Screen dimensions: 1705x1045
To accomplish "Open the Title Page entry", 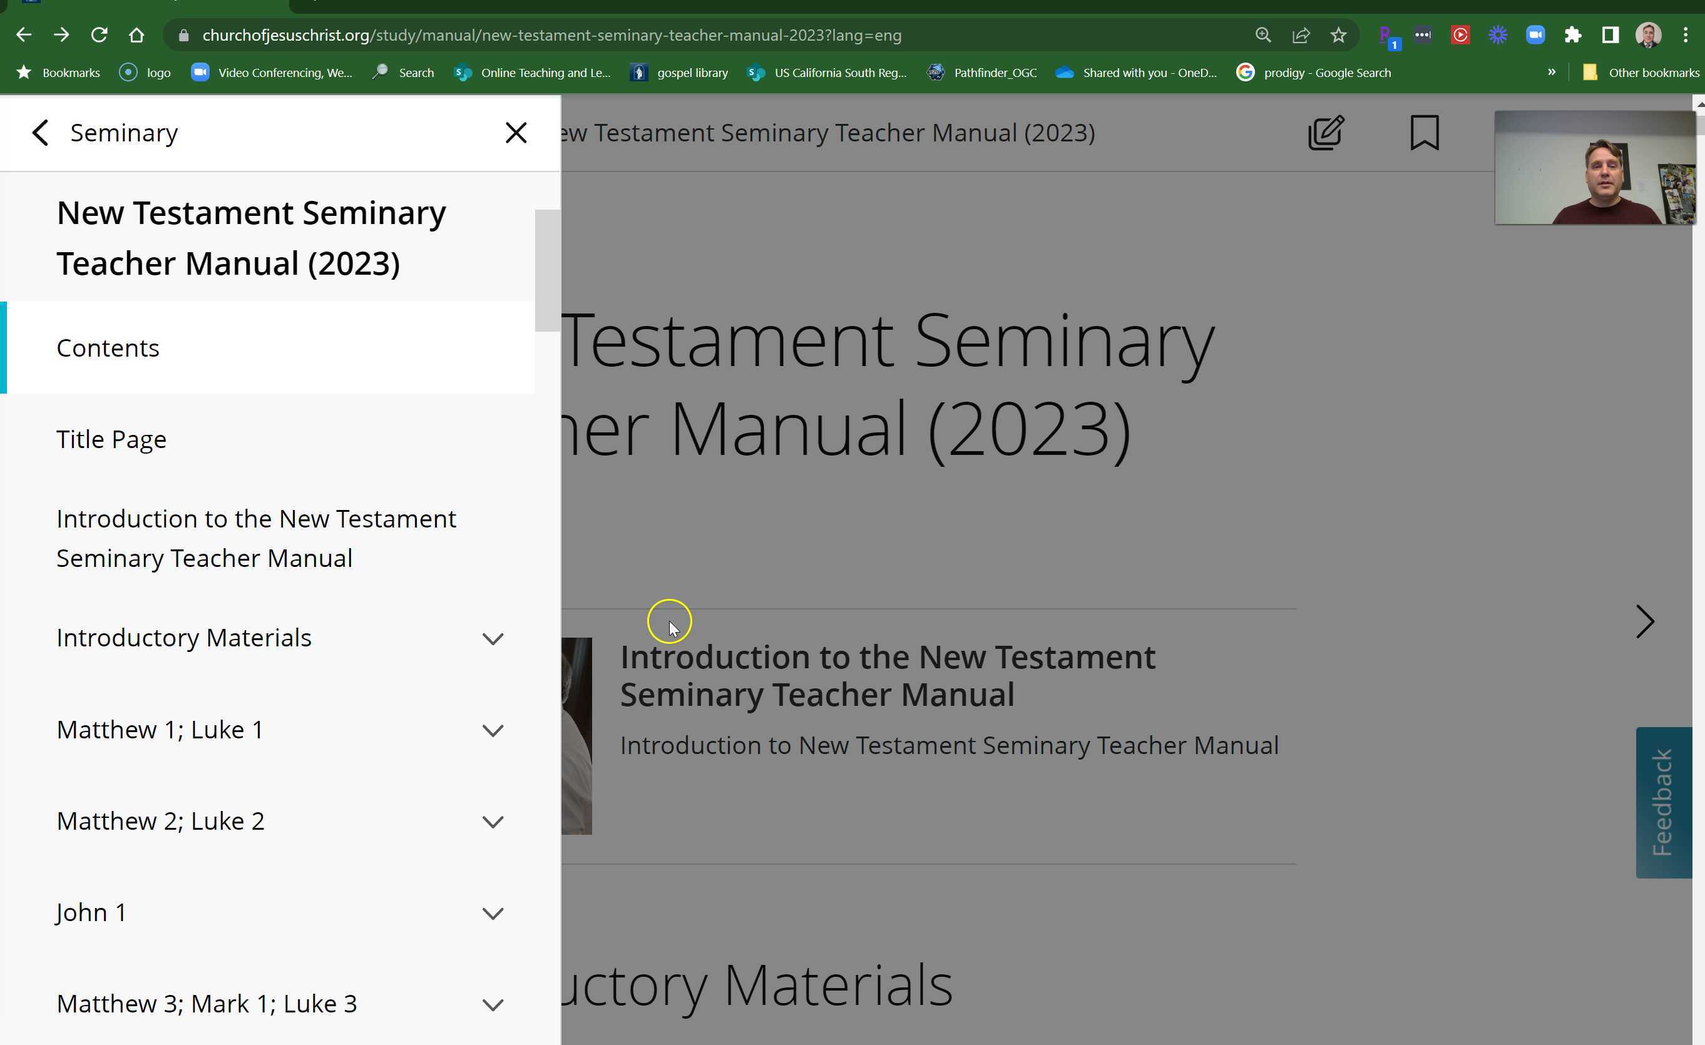I will [x=111, y=439].
